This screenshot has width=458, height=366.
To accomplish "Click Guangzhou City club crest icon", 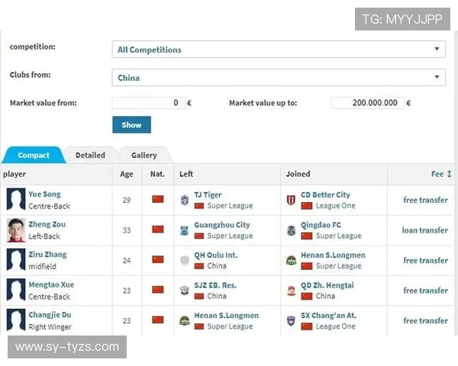I will tap(184, 230).
